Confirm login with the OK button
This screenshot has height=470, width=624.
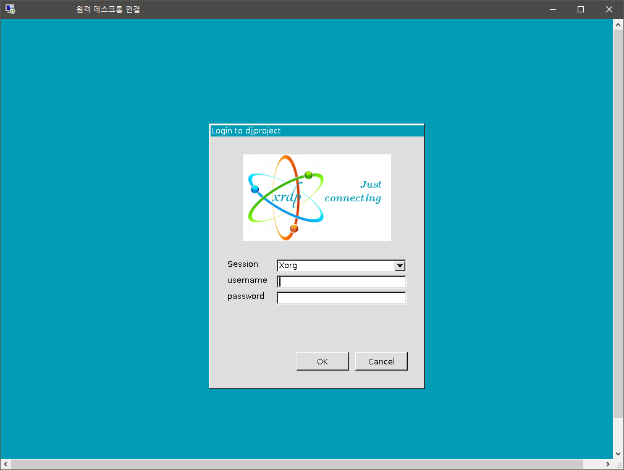point(323,361)
